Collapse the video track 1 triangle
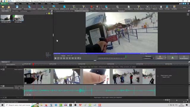Image resolution: width=190 pixels, height=107 pixels. (x=1, y=69)
